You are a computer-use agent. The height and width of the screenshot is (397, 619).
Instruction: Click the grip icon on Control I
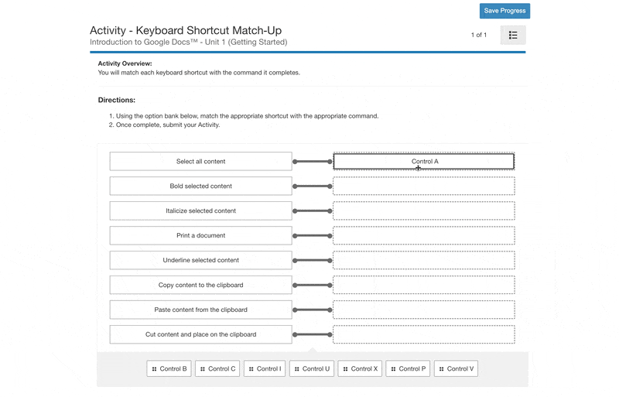point(251,369)
